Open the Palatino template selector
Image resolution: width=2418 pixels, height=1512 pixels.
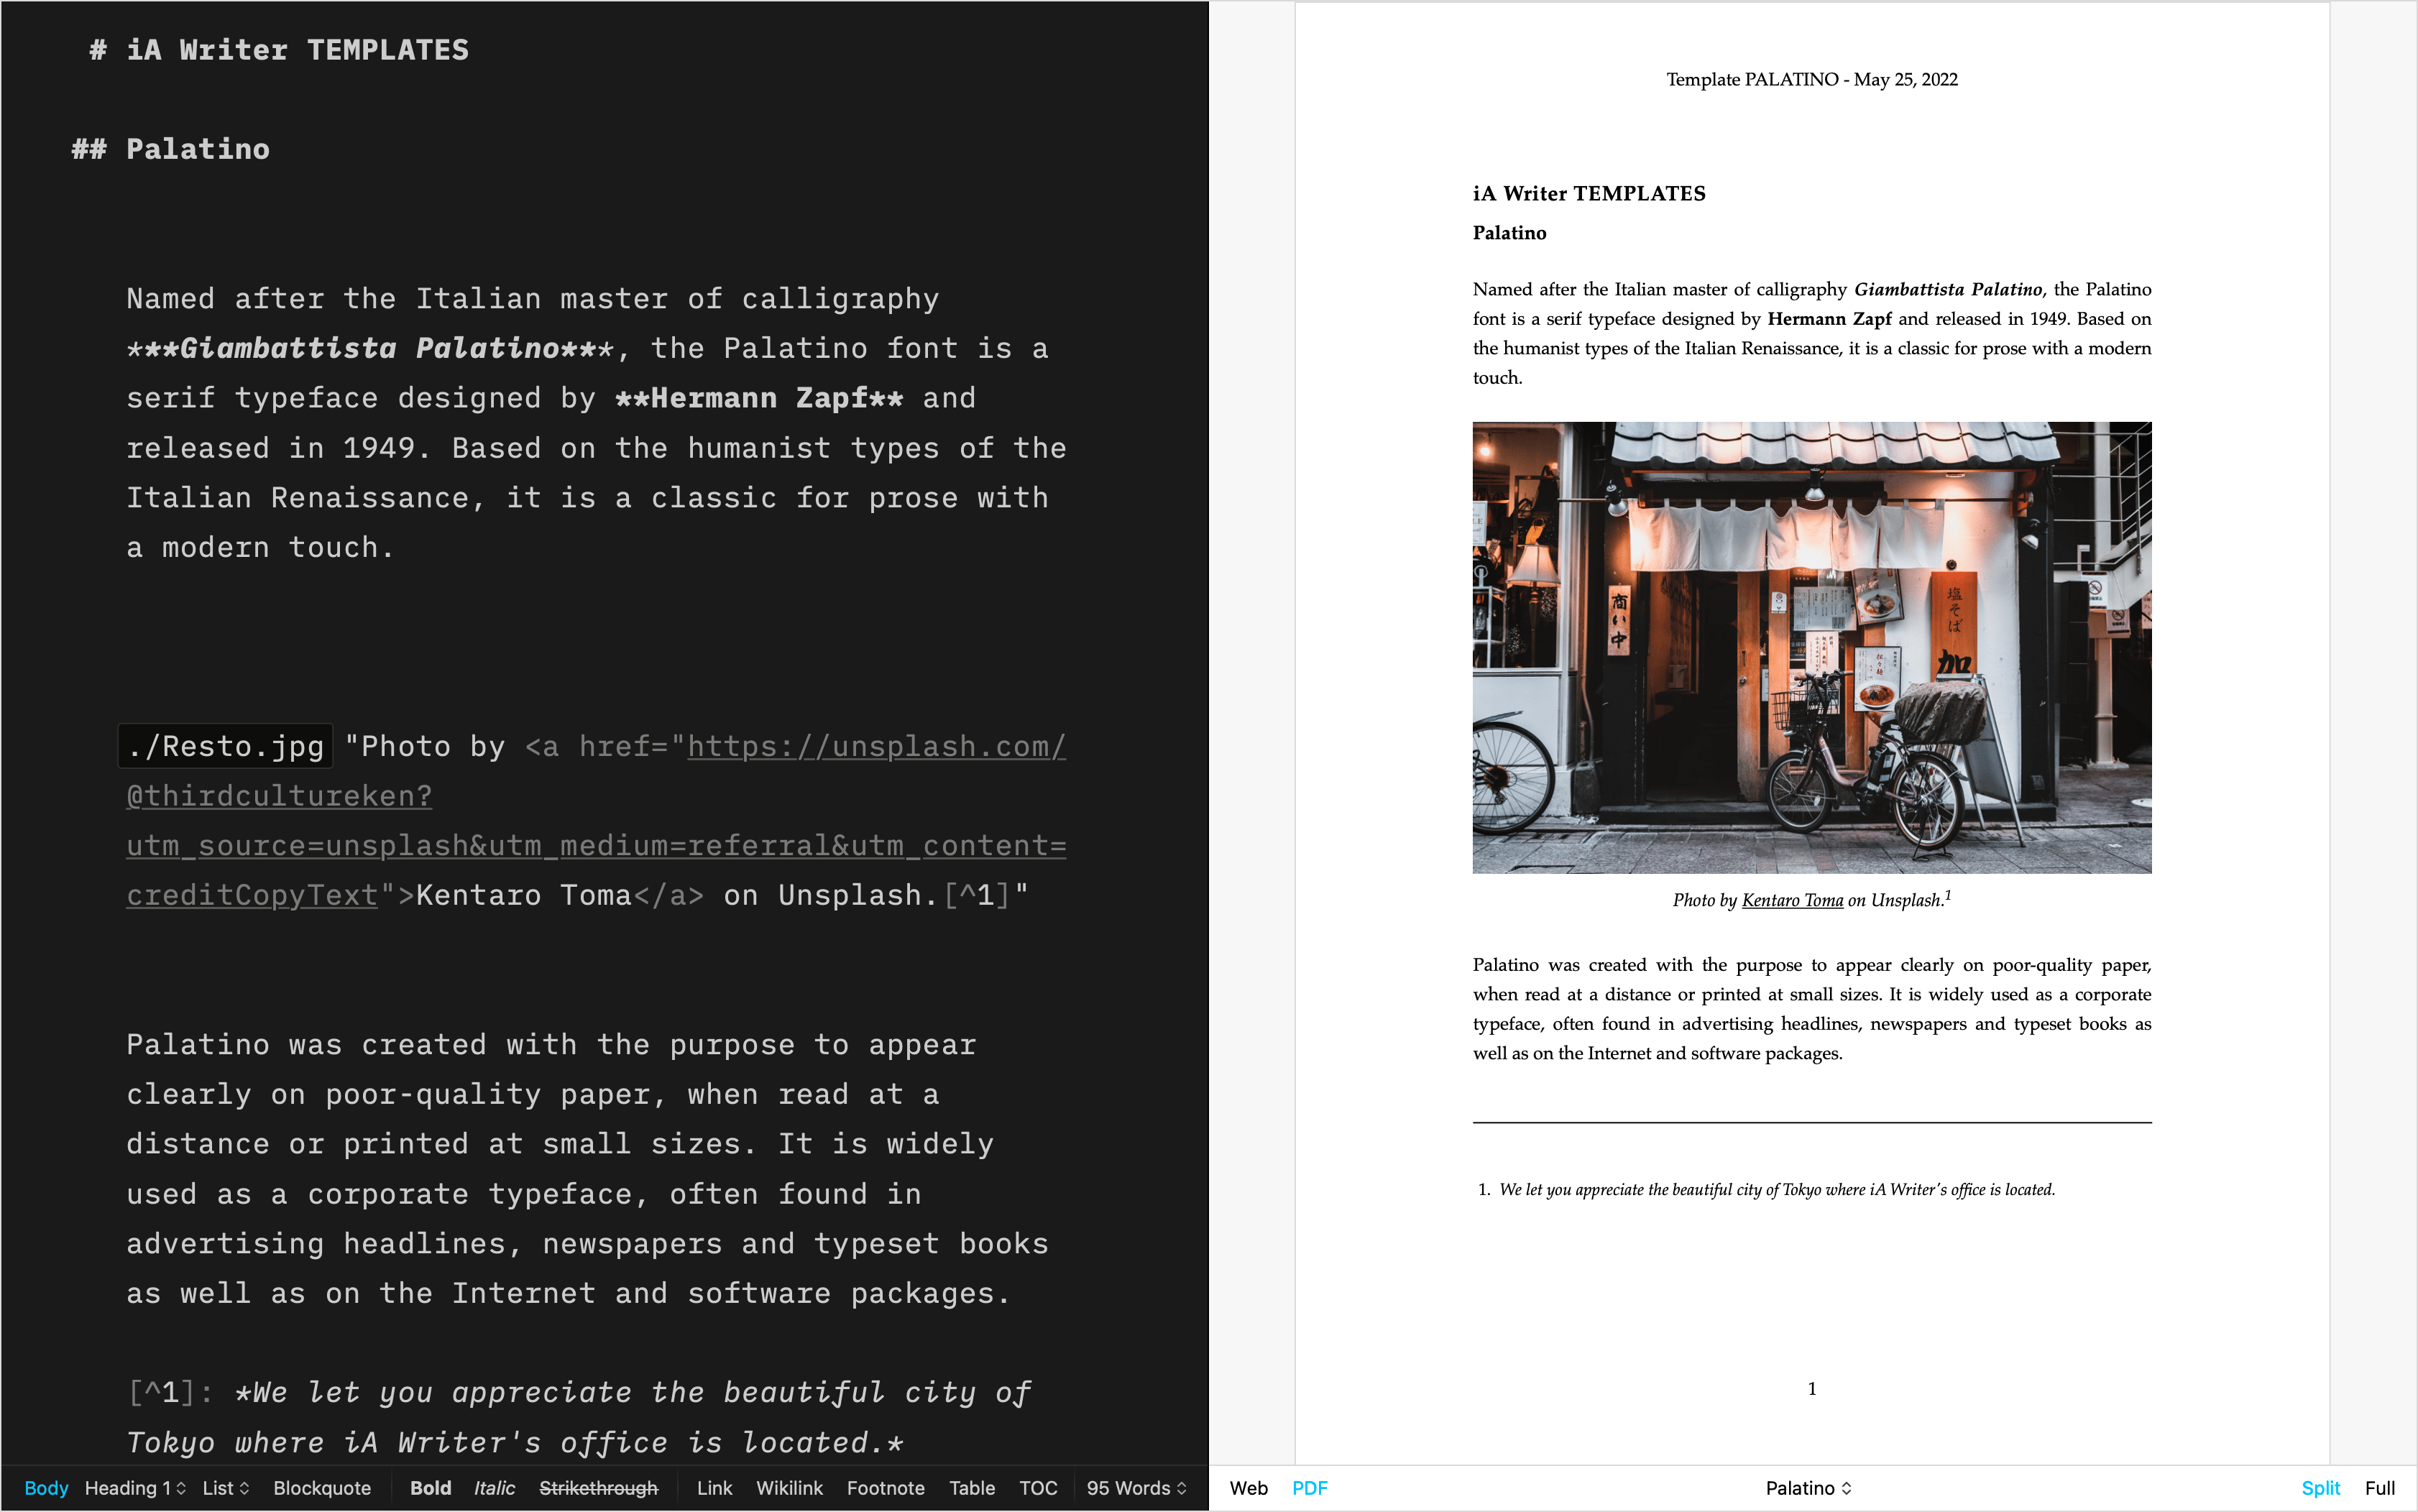[x=1808, y=1488]
